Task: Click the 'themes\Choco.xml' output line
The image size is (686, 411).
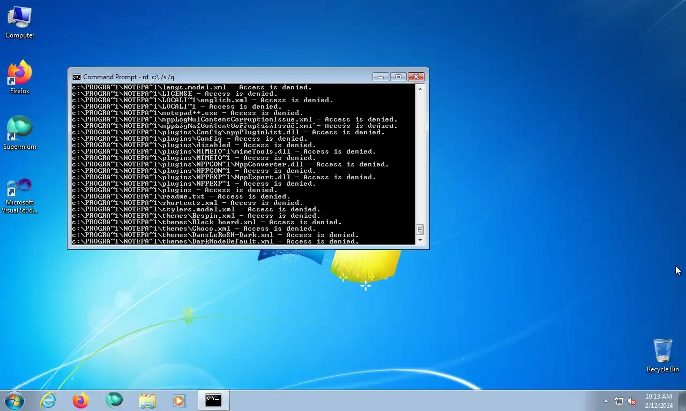Action: click(x=194, y=229)
